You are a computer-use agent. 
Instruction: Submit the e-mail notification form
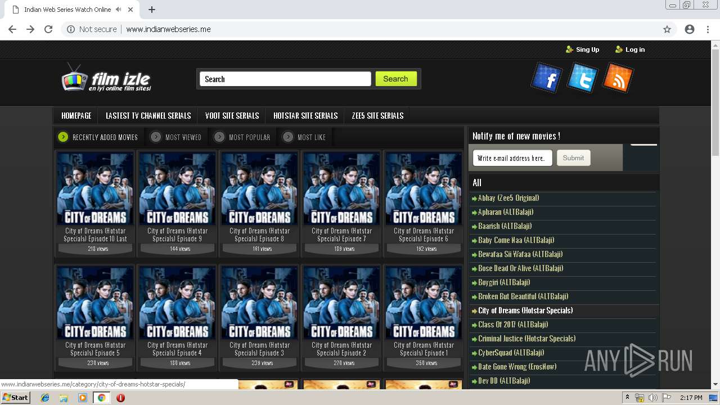pos(573,158)
